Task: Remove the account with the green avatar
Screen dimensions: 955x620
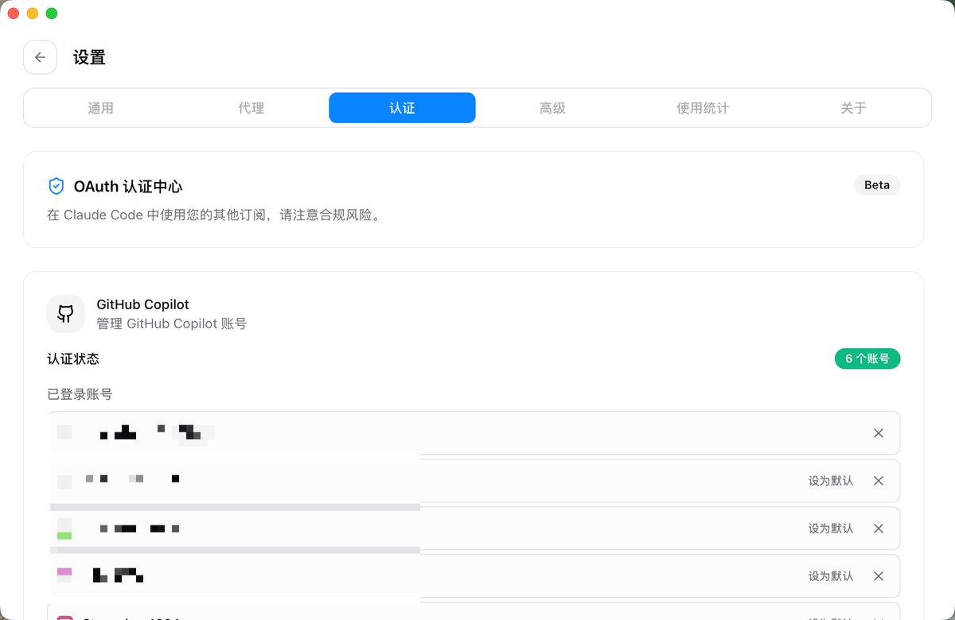Action: (x=879, y=529)
